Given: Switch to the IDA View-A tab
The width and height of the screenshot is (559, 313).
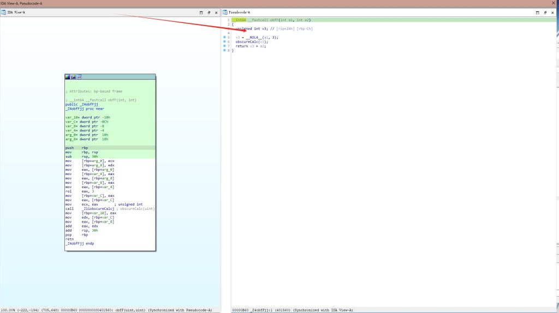Looking at the screenshot, I should [x=16, y=13].
